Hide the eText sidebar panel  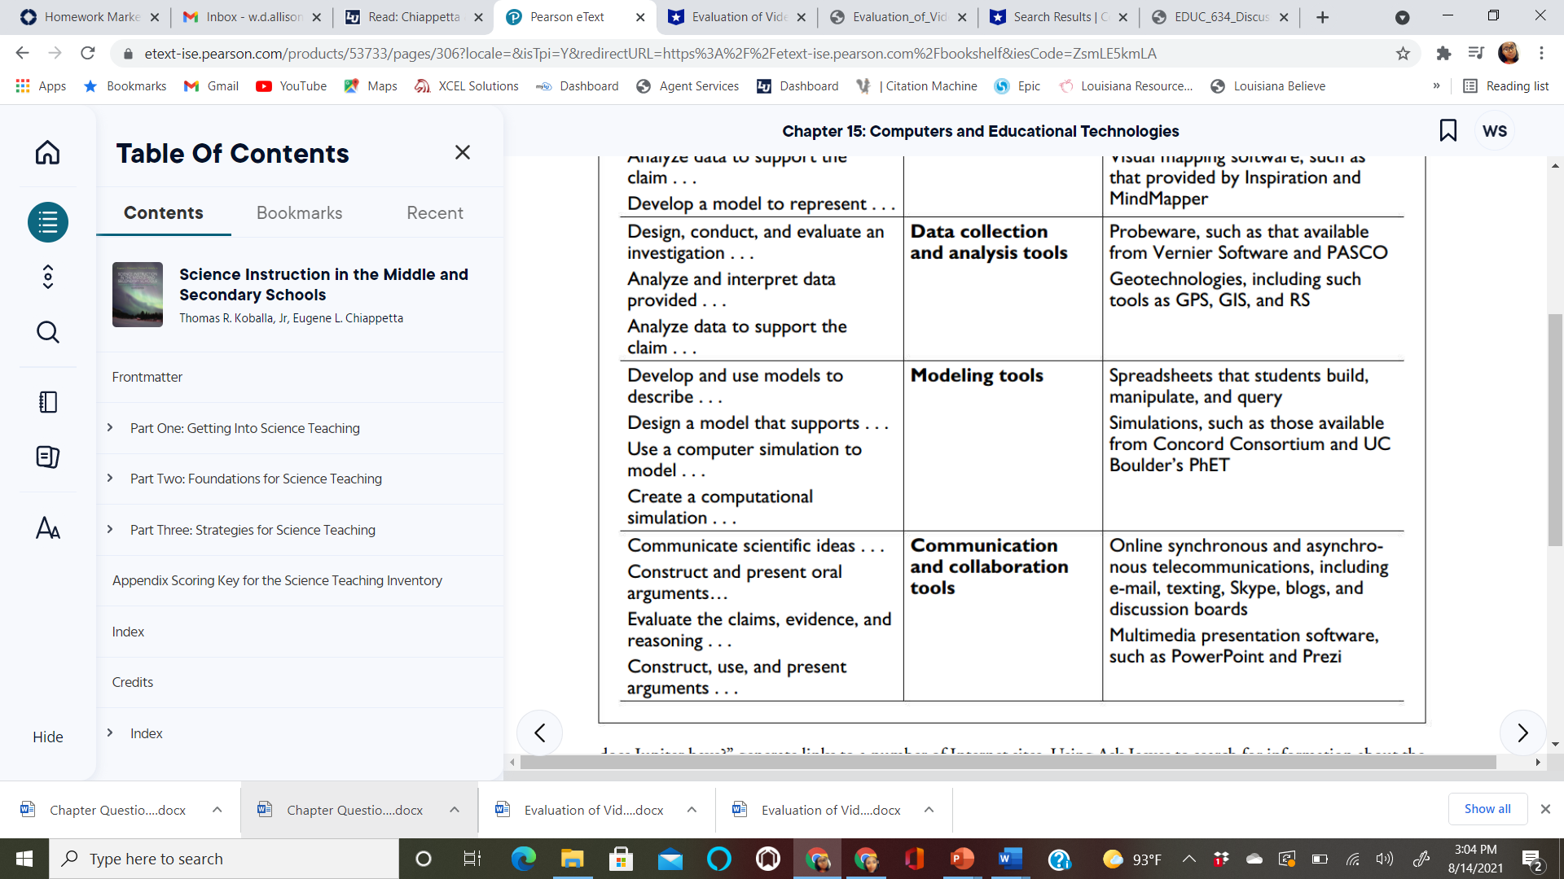tap(48, 737)
